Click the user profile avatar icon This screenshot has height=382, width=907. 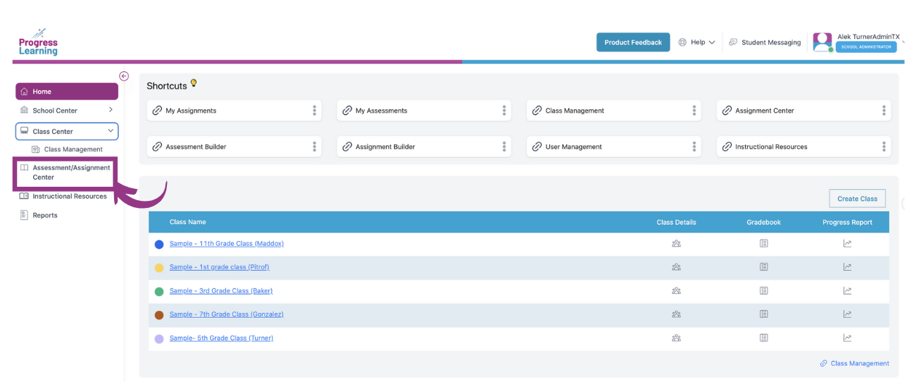(822, 42)
